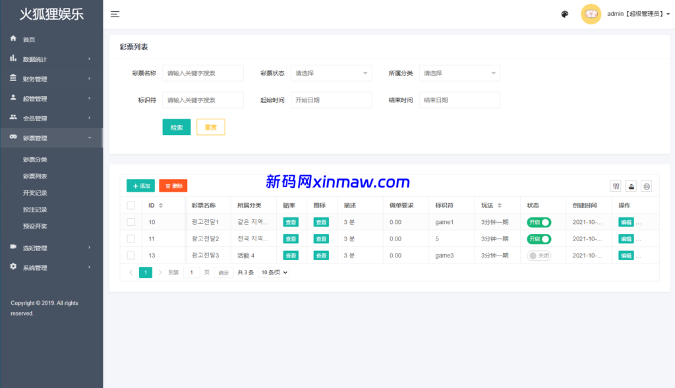View 赔率 for row ID 13
The height and width of the screenshot is (388, 675).
point(291,256)
